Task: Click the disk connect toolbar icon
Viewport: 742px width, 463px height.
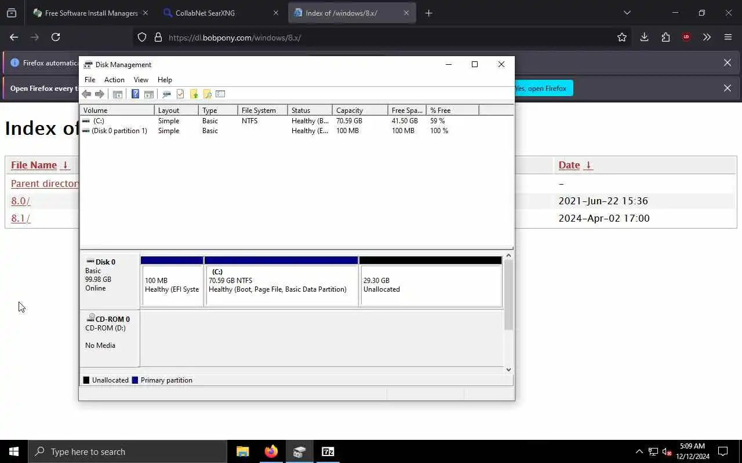Action: point(166,94)
